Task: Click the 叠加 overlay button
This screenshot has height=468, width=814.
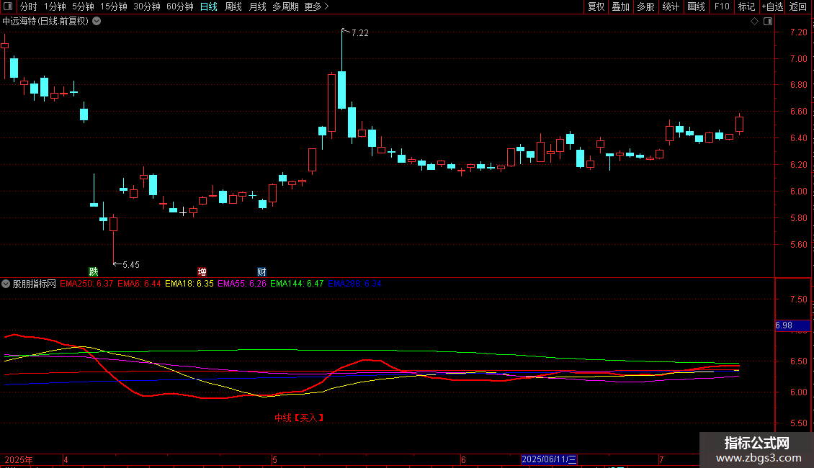Action: [x=620, y=6]
